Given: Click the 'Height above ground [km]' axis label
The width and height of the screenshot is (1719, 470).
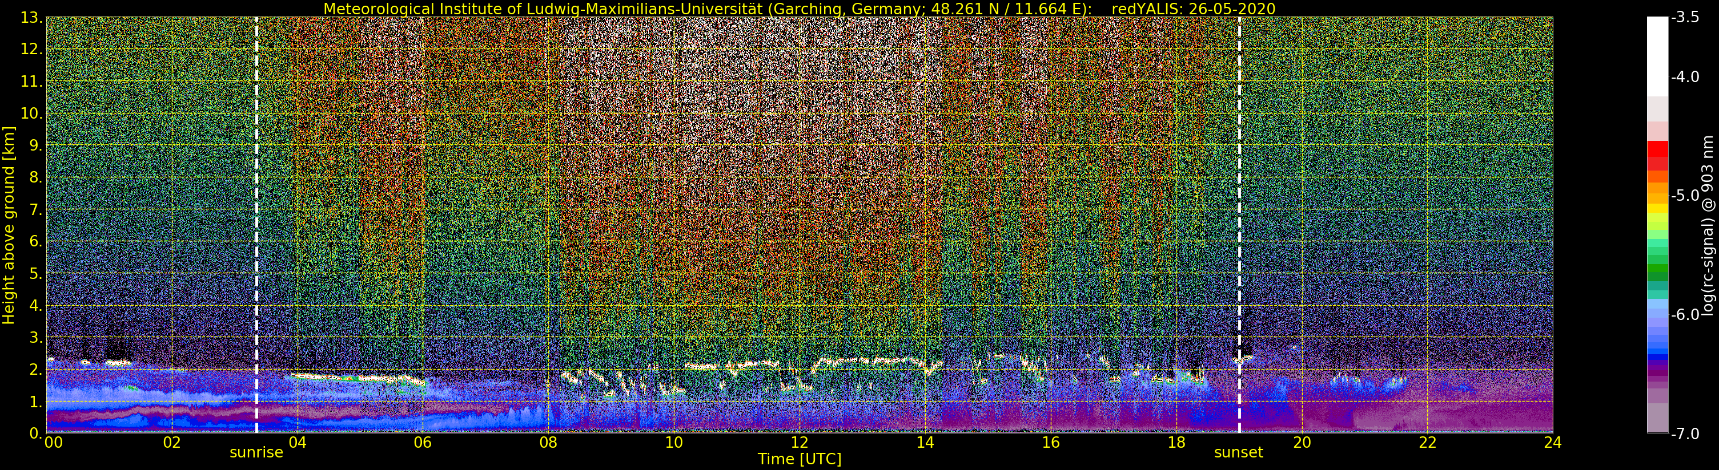Looking at the screenshot, I should point(9,225).
